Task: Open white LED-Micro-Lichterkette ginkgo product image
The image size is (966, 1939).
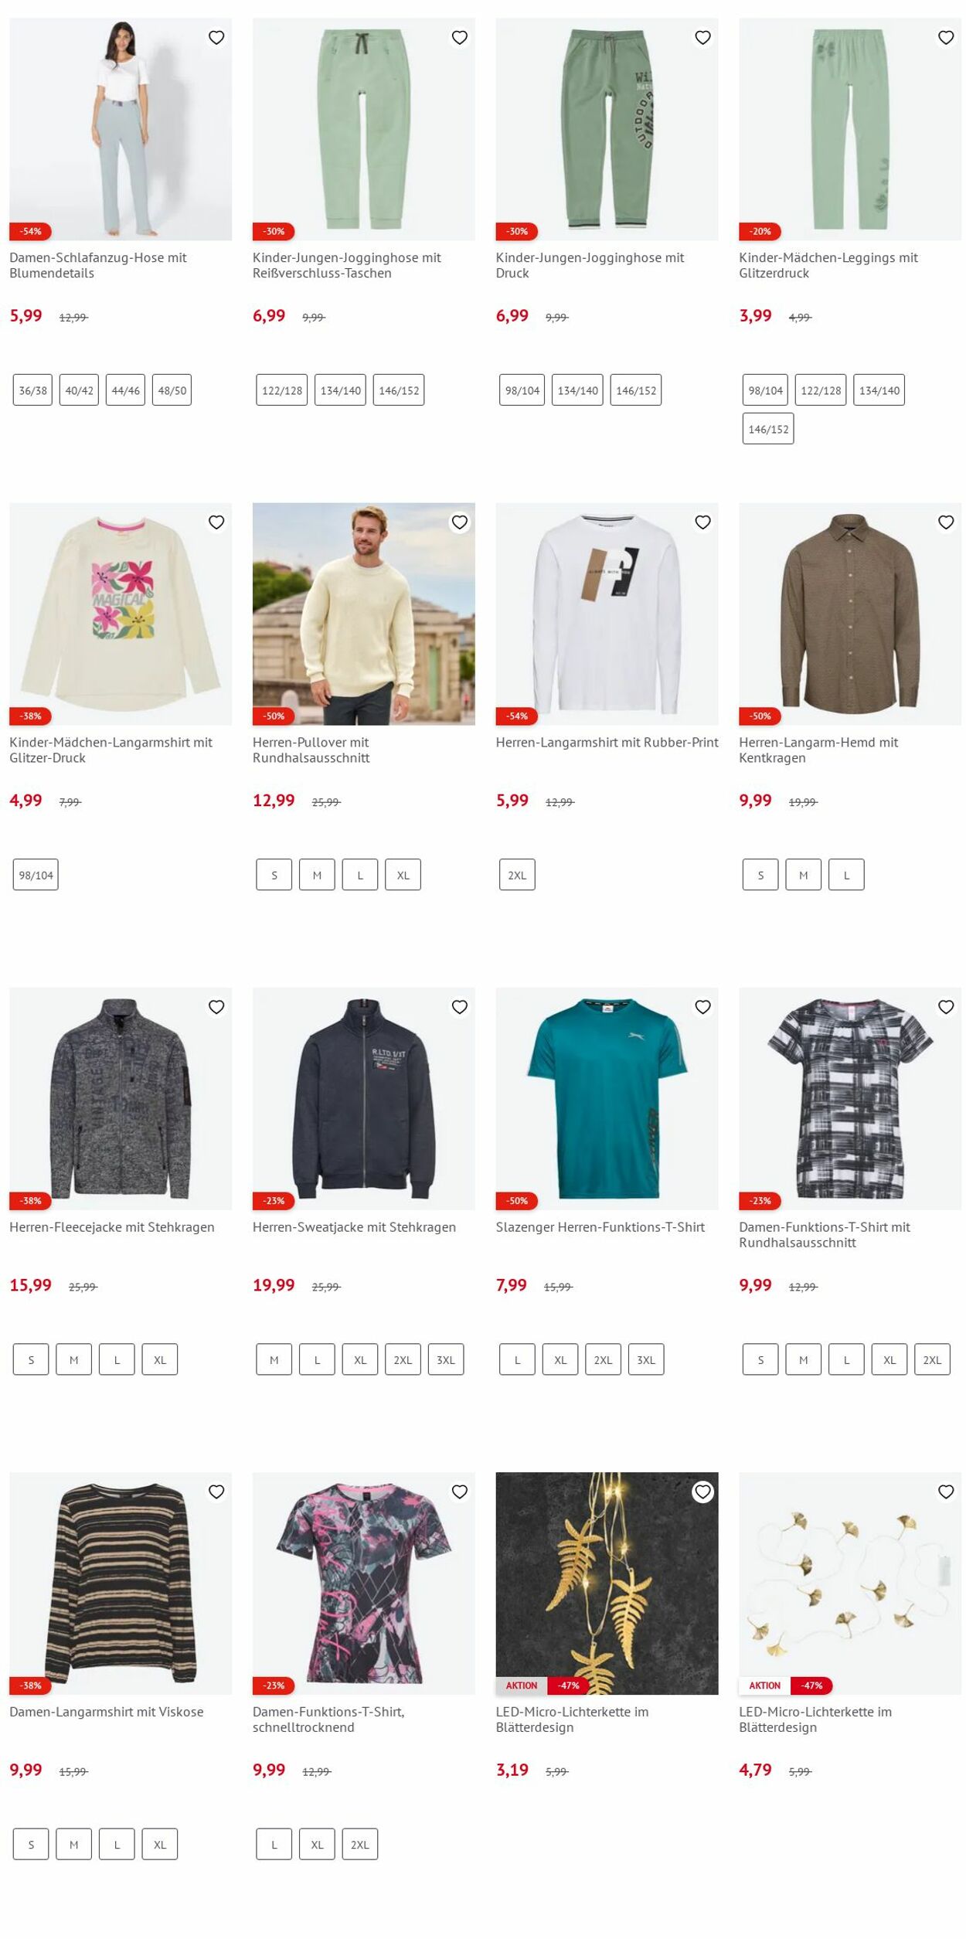Action: pyautogui.click(x=850, y=1584)
